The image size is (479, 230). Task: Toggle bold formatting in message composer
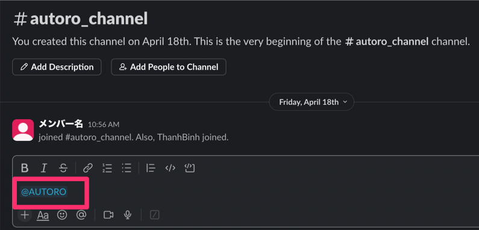pyautogui.click(x=25, y=168)
